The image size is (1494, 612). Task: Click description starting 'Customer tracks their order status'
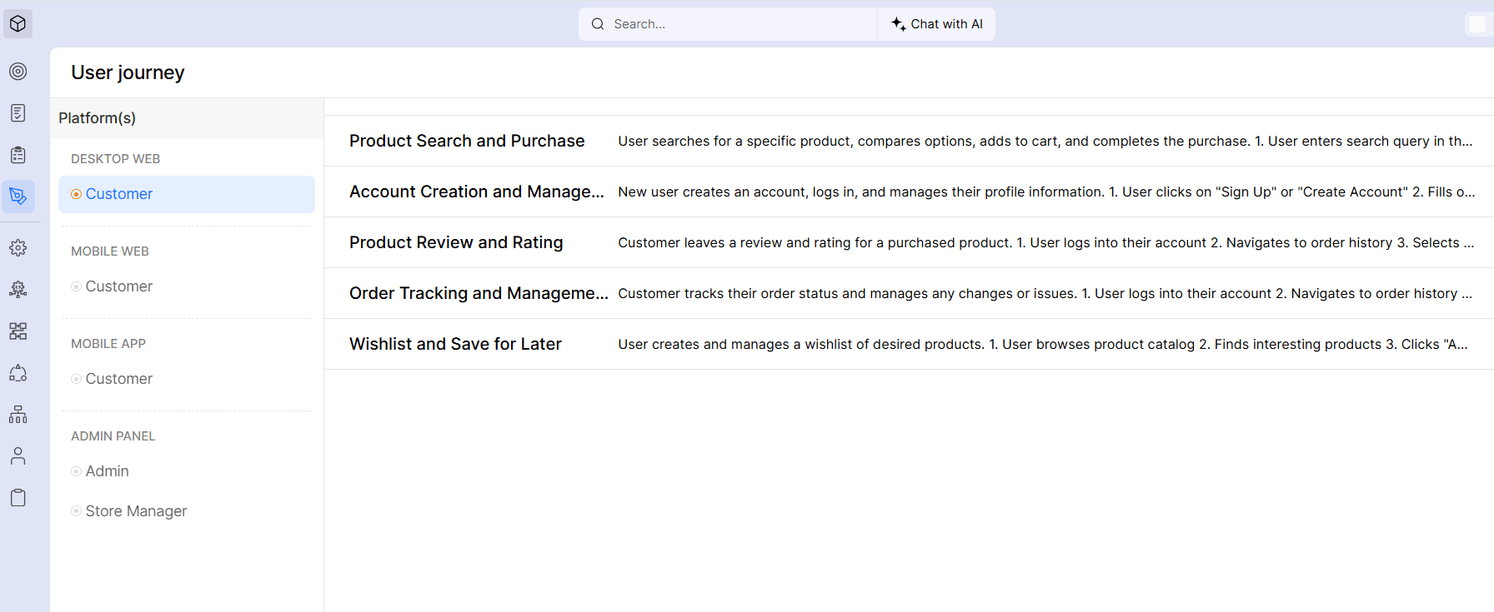pos(1045,294)
